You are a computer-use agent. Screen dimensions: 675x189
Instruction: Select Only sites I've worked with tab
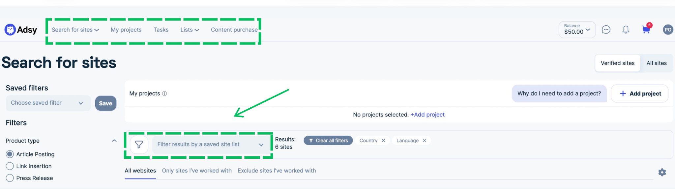tap(197, 171)
